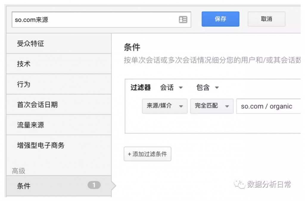The image size is (305, 201).
Task: Open 增强型电子商务 section
Action: (x=41, y=145)
